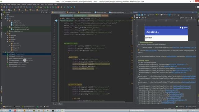Select build.gradle (Project) file
Viewport: 199px width, 112px height.
pos(16,54)
